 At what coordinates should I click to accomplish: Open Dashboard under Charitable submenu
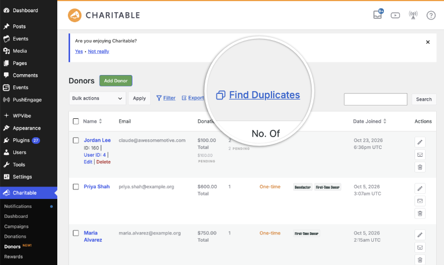16,216
